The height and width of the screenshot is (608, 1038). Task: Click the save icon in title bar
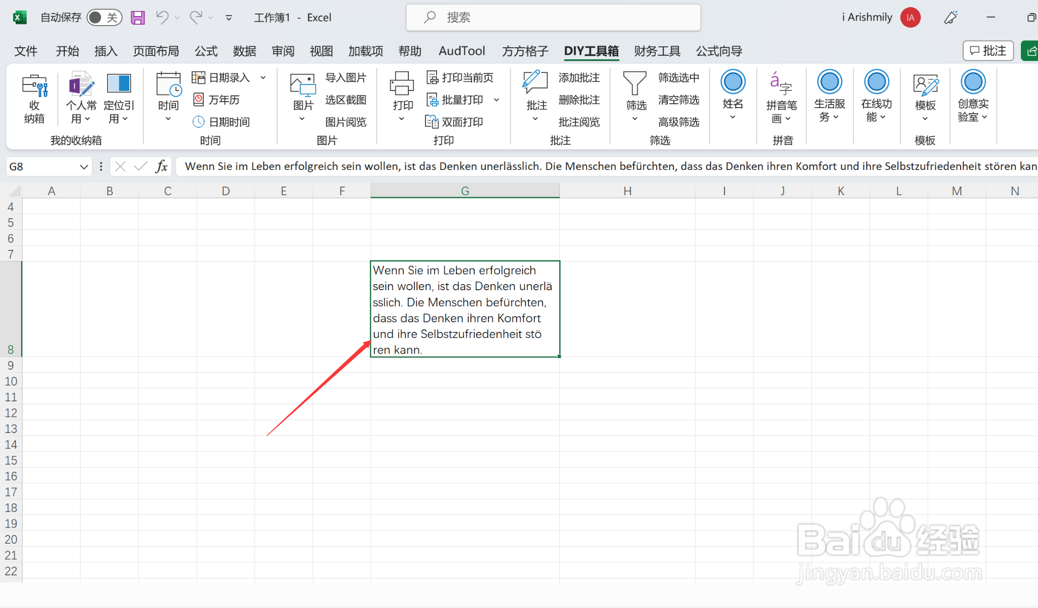pos(137,18)
